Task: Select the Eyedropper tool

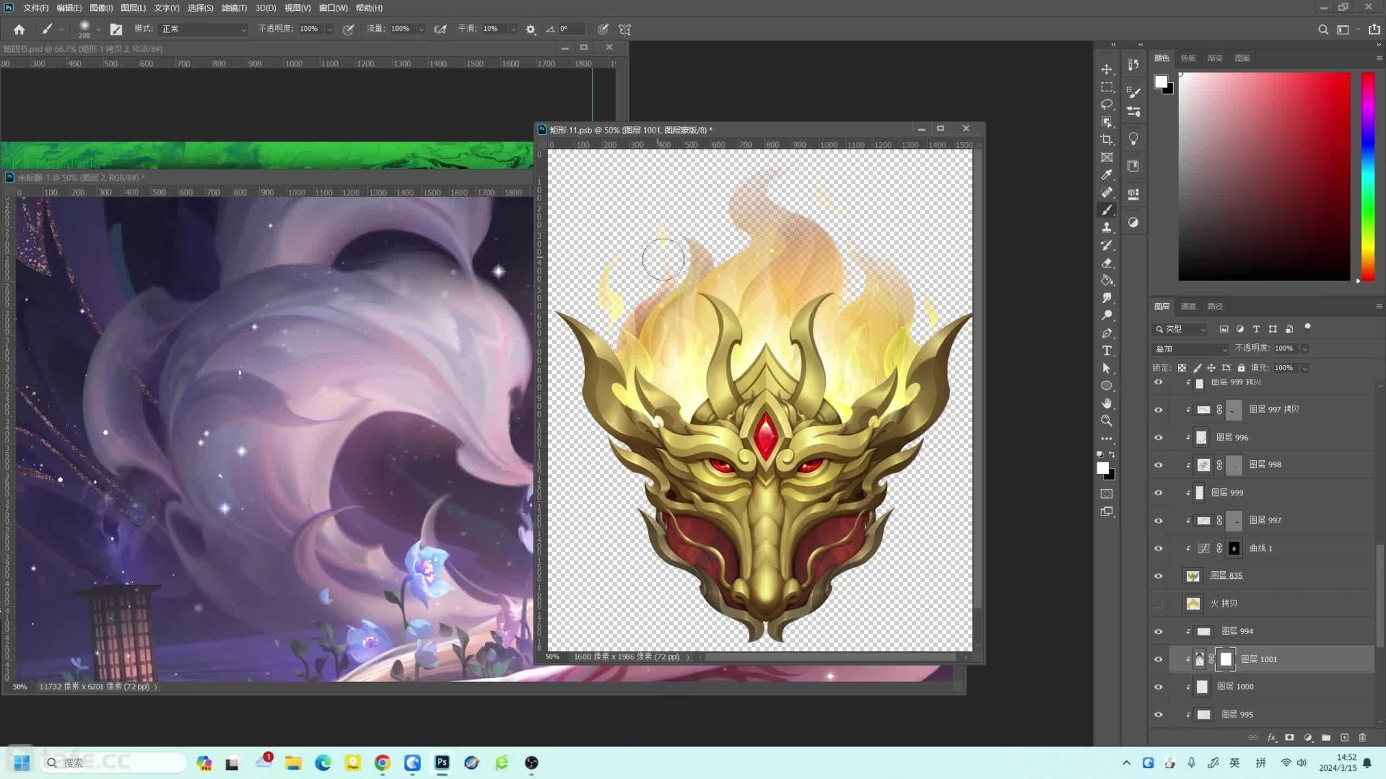Action: pos(1107,175)
